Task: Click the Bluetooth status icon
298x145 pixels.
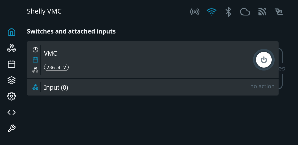Action: tap(228, 12)
